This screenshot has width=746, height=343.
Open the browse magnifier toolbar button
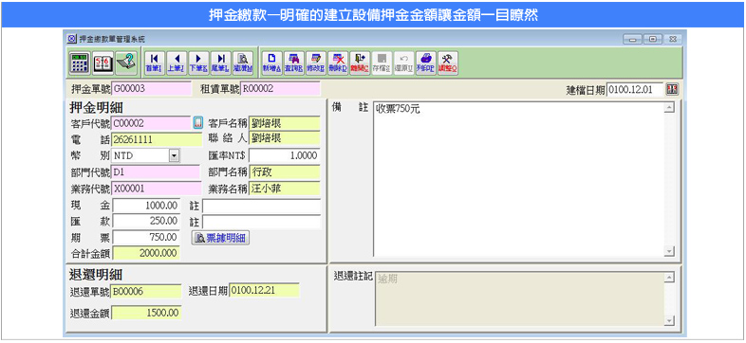pyautogui.click(x=243, y=63)
